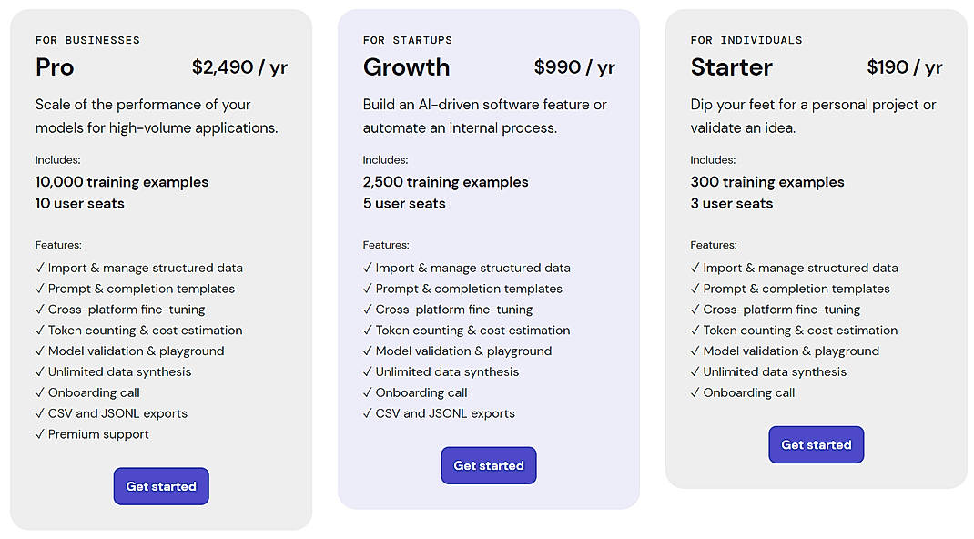Click Get started on the Growth plan

(x=489, y=465)
